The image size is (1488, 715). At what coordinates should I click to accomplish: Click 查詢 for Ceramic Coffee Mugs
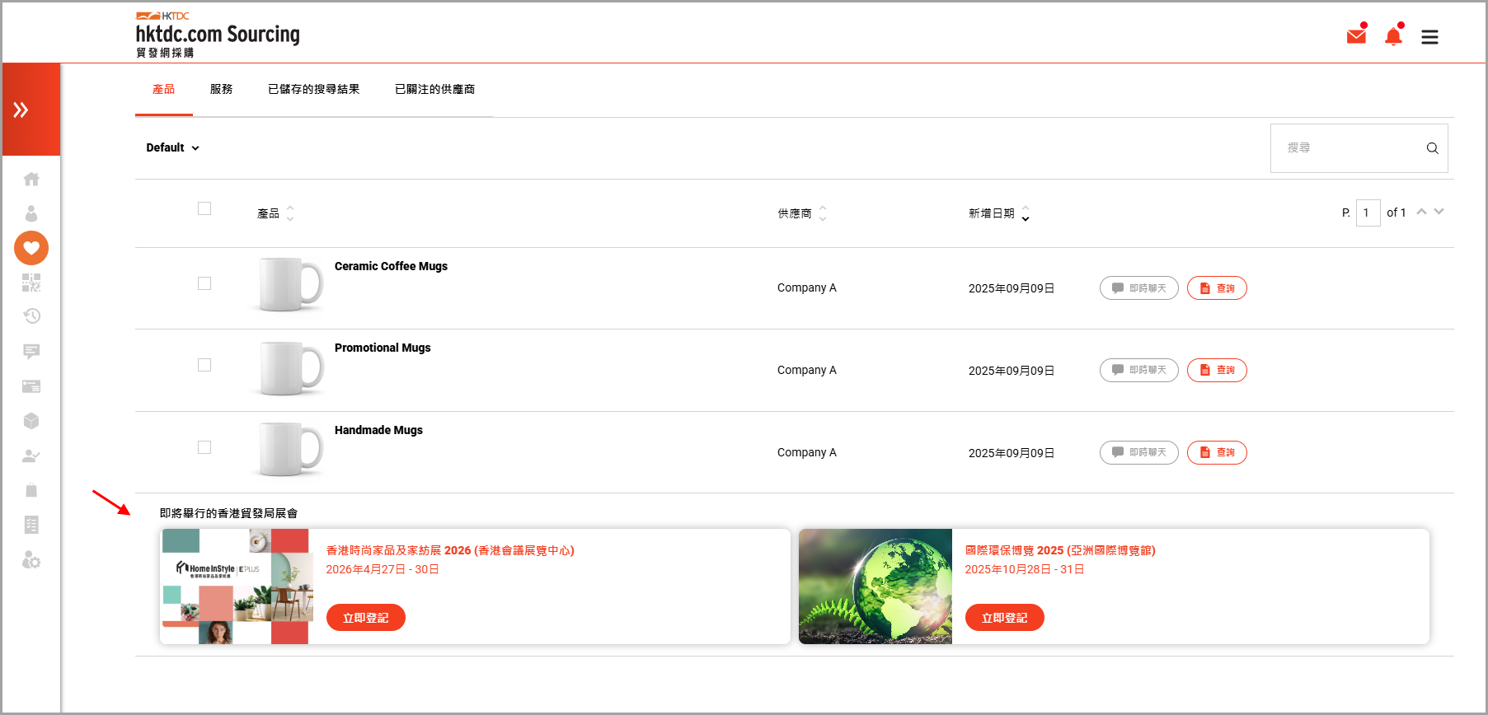point(1217,288)
